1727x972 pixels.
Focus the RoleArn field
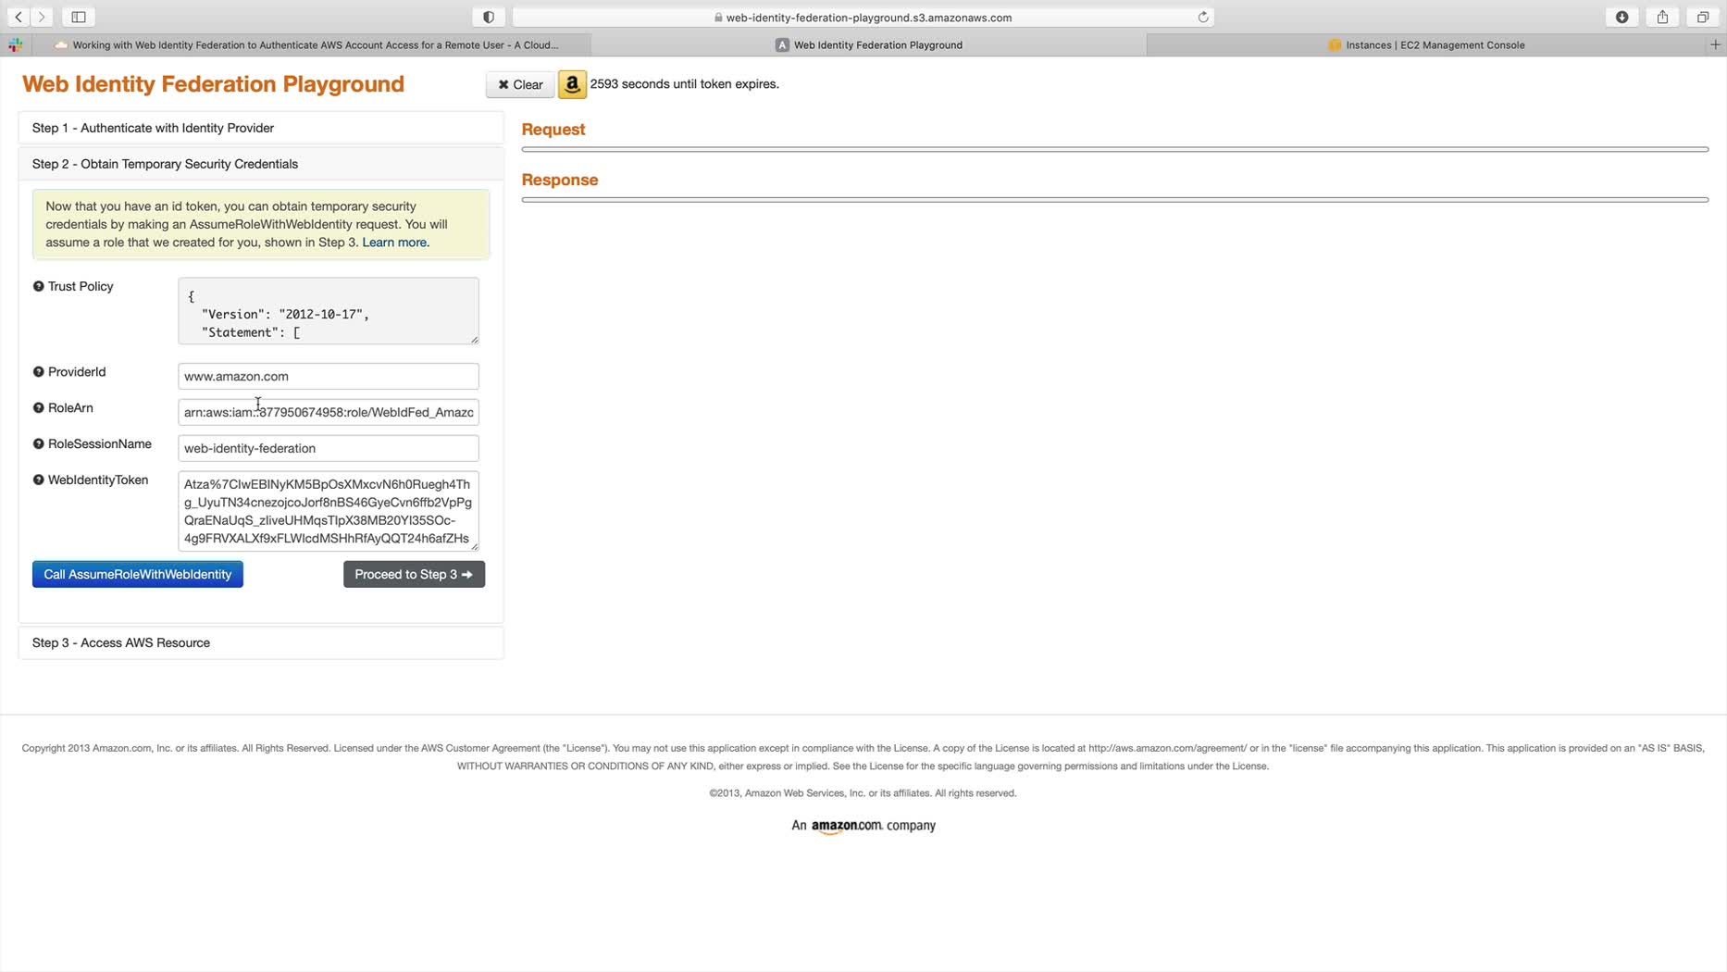[329, 412]
